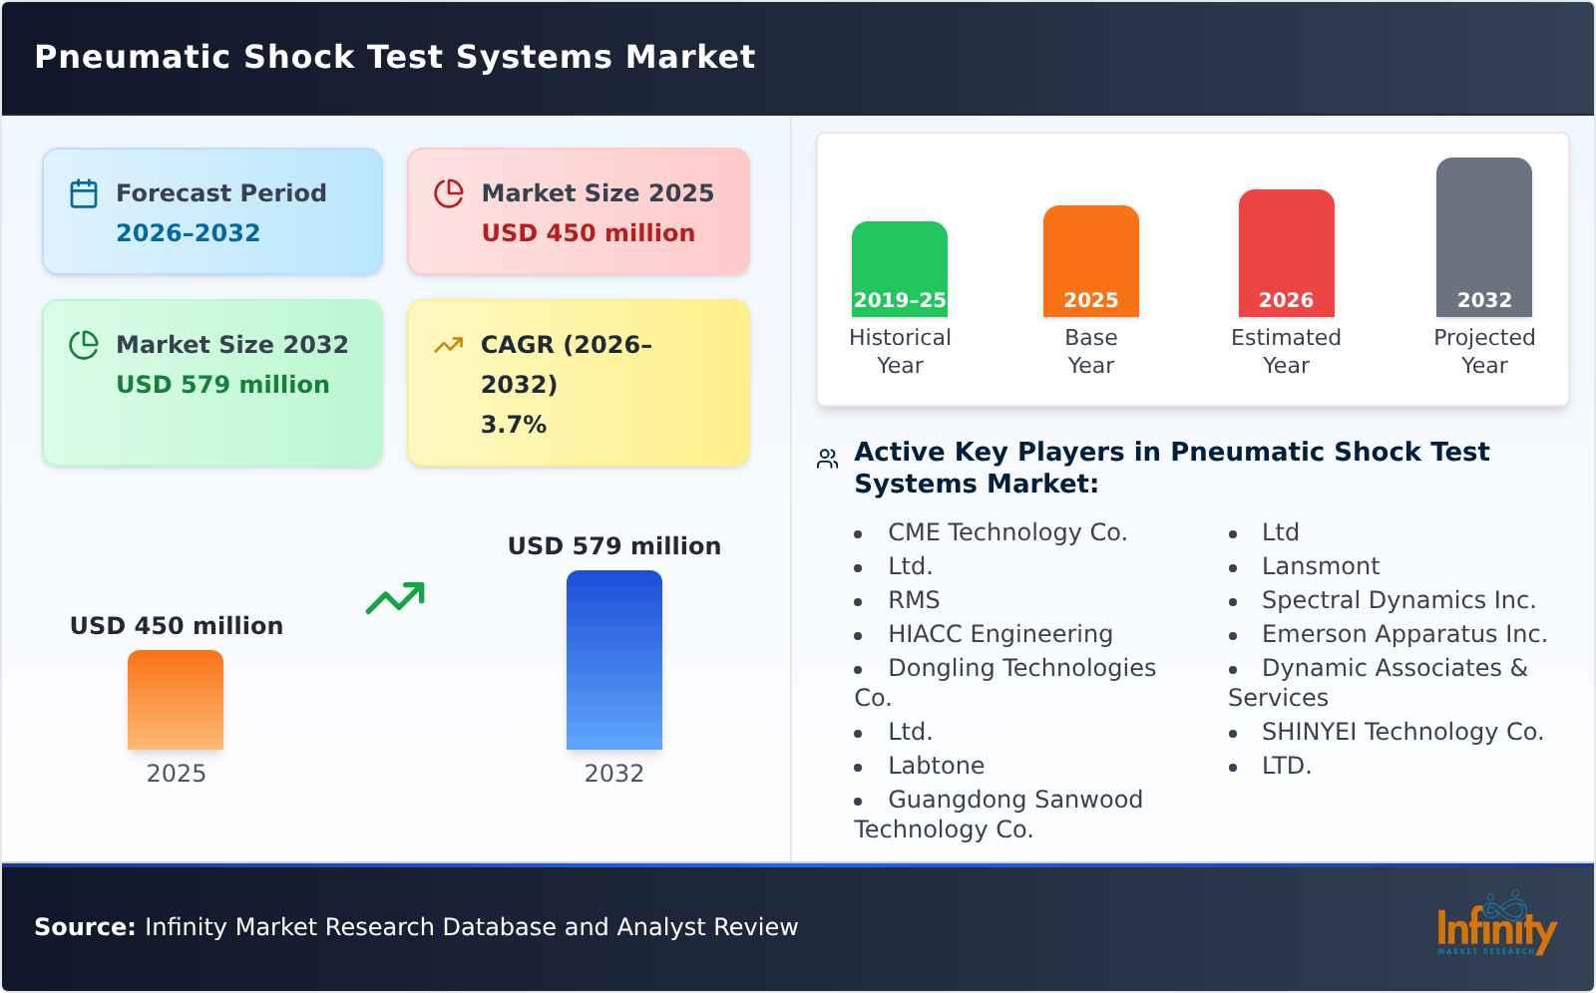Click the pie chart icon beside Market Size 2032
The width and height of the screenshot is (1596, 993).
[x=84, y=345]
